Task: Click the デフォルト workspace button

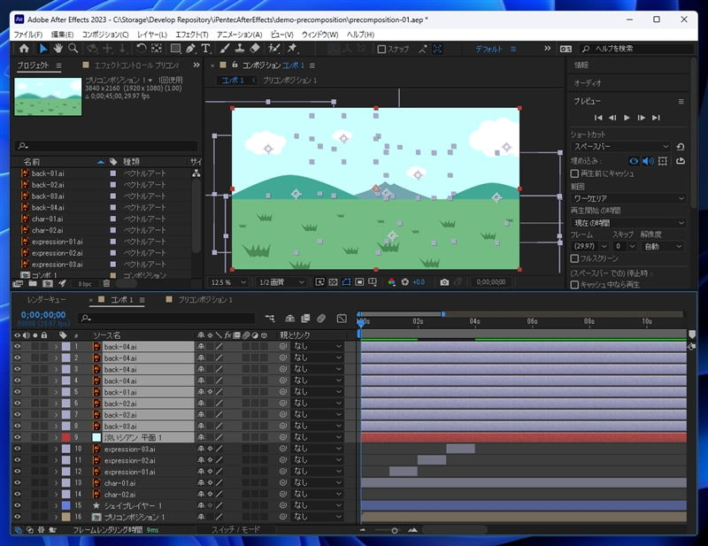Action: (489, 49)
